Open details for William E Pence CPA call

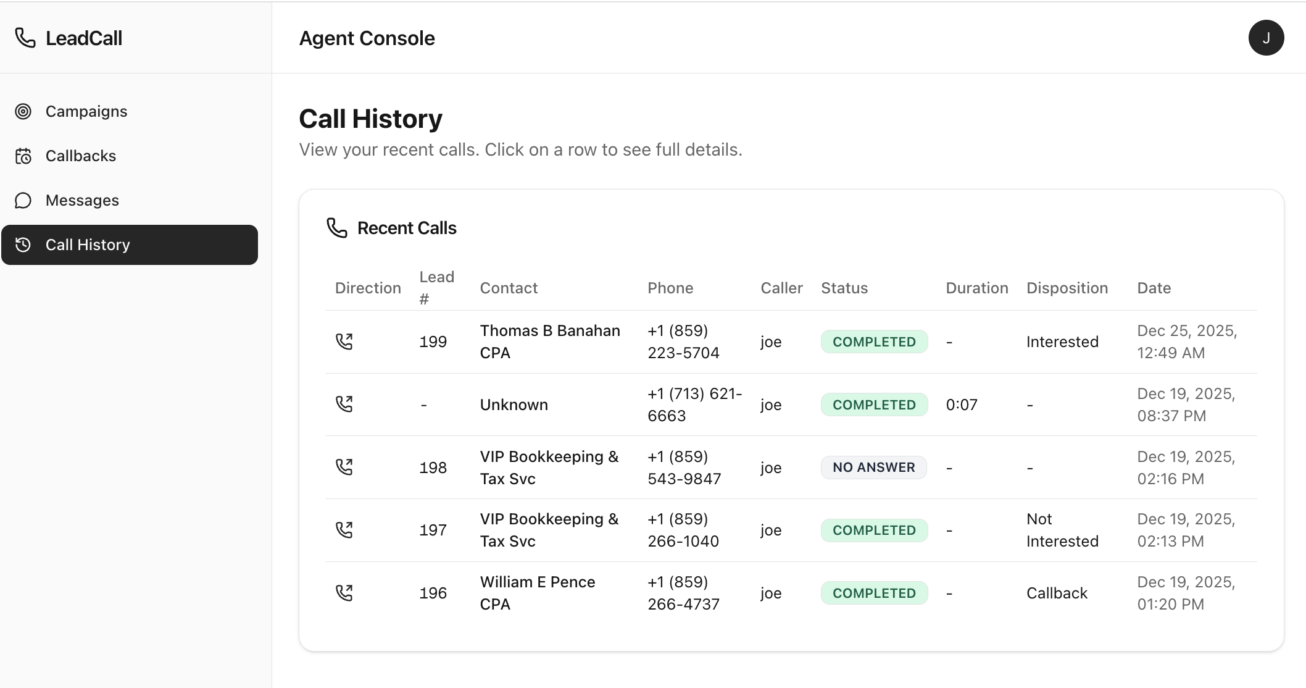pos(537,592)
